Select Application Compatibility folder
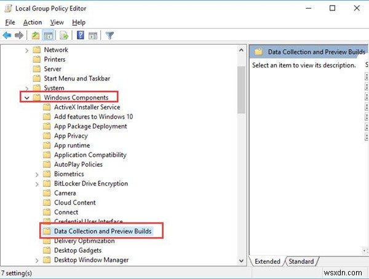Screen dimensions: 369x279 point(90,155)
